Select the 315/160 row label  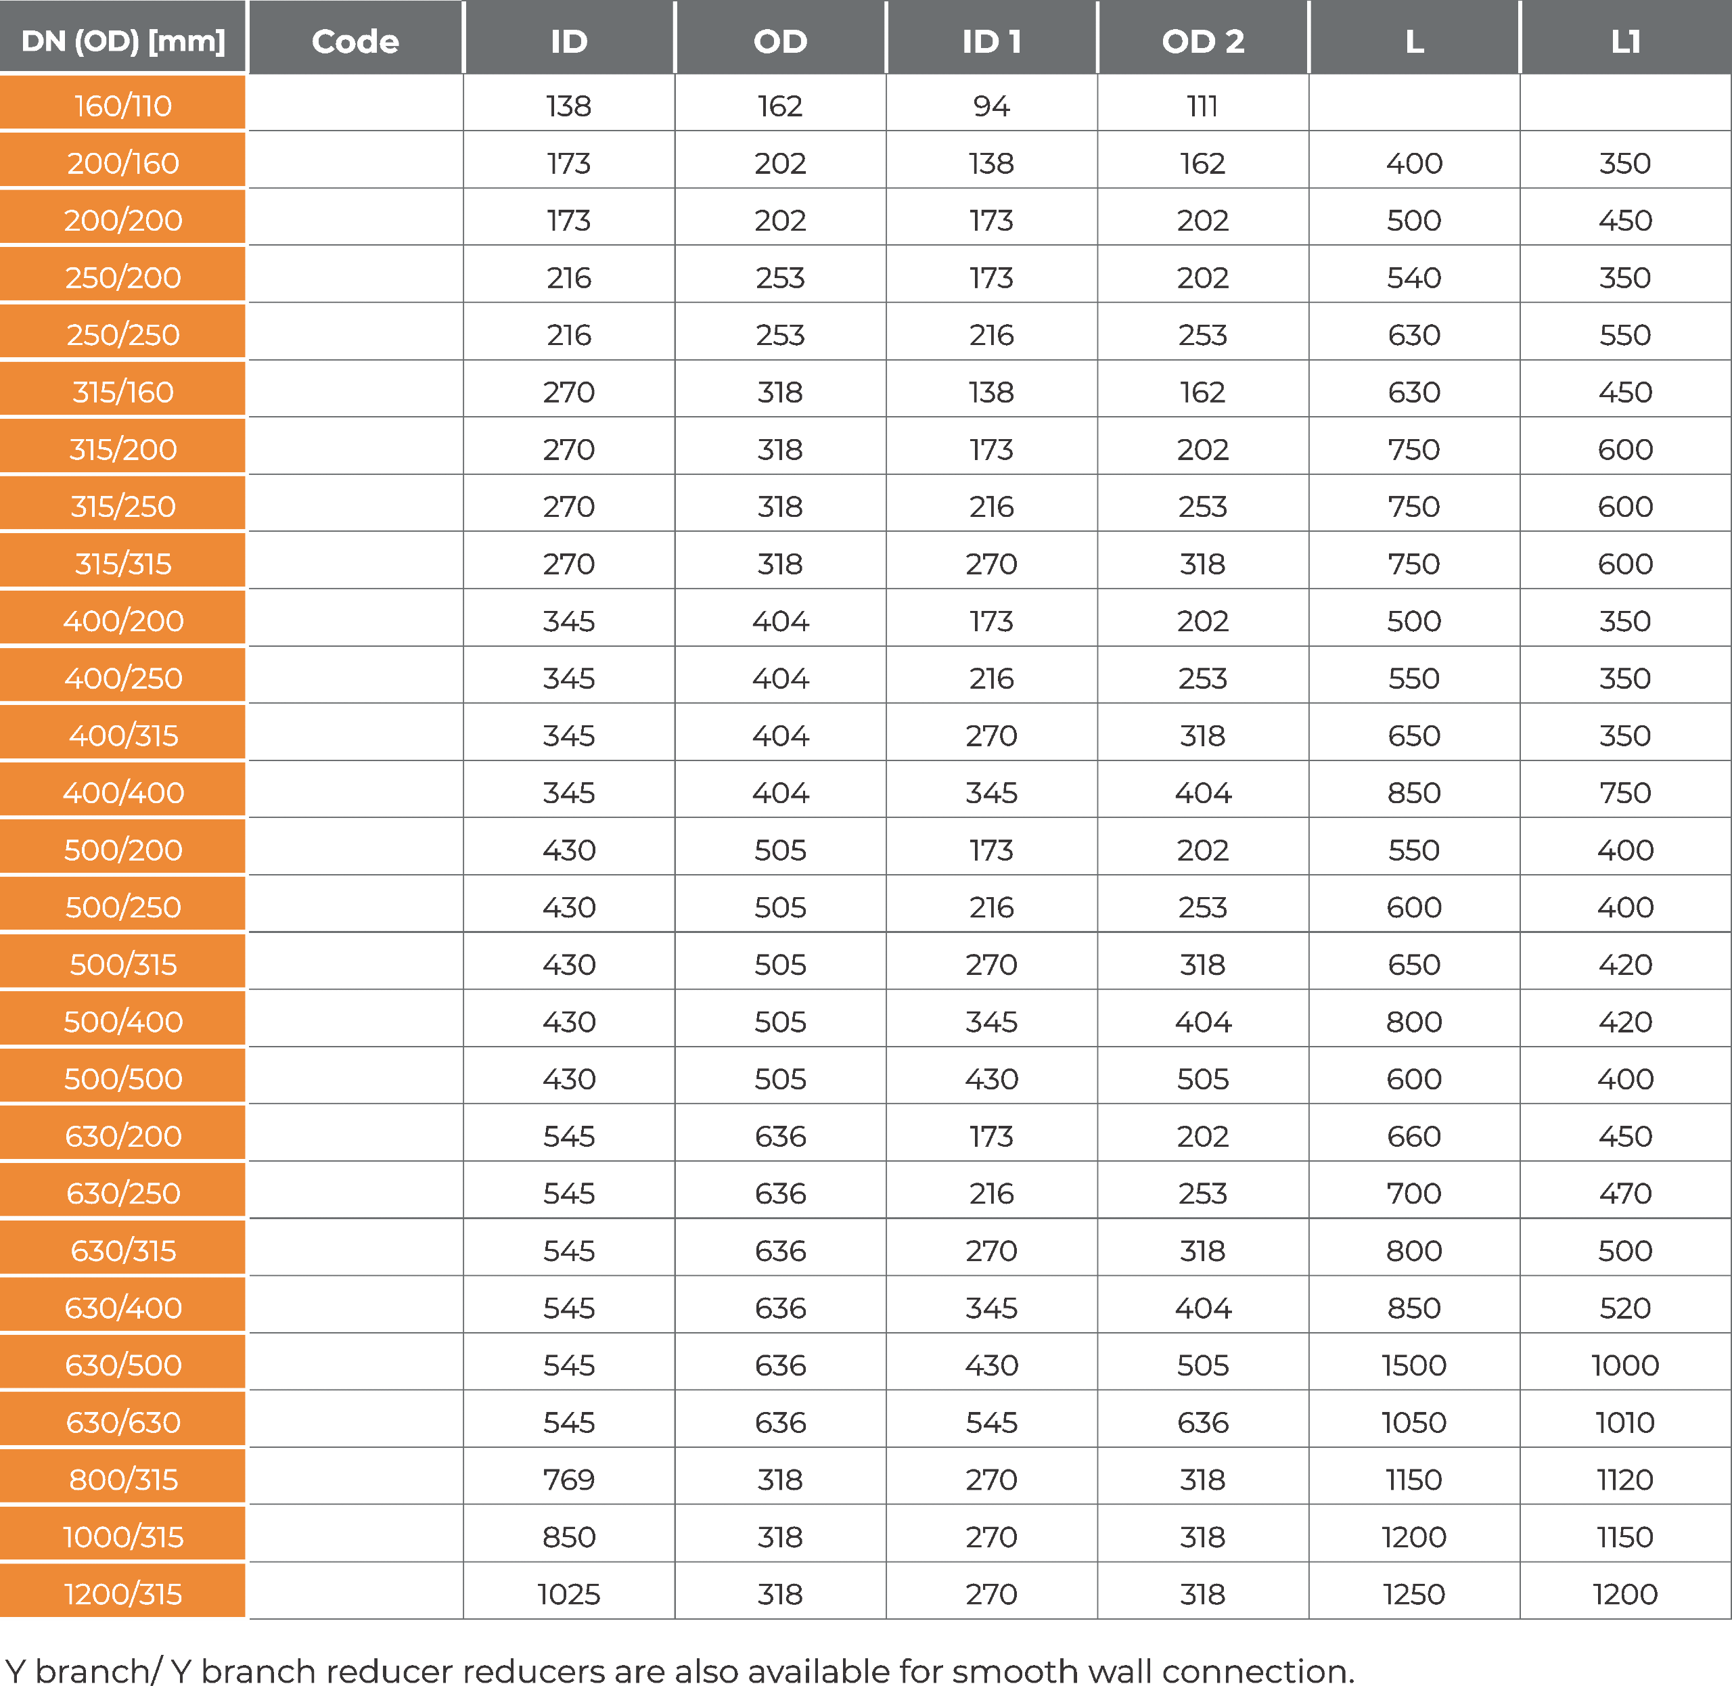pyautogui.click(x=123, y=390)
